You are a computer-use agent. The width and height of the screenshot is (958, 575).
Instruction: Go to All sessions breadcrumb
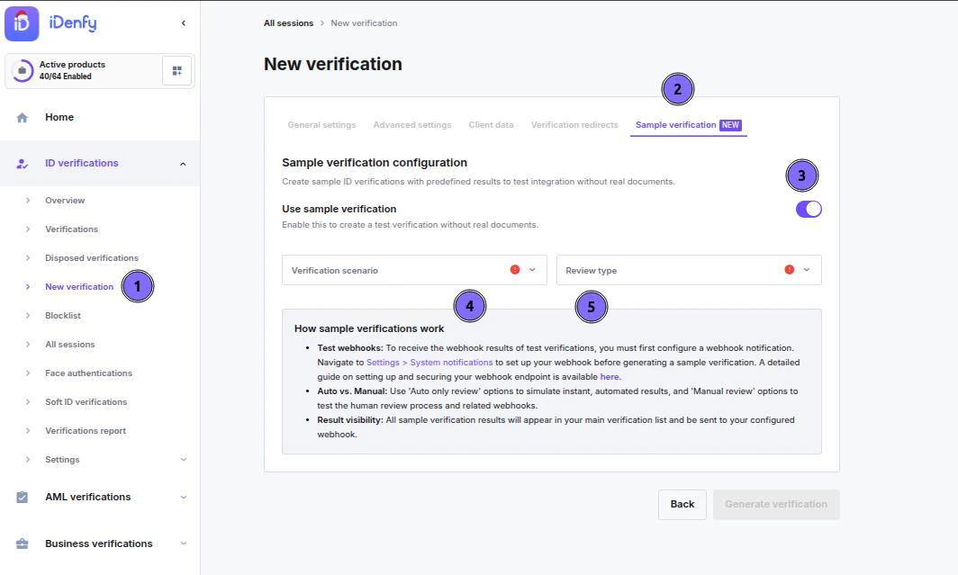(288, 23)
